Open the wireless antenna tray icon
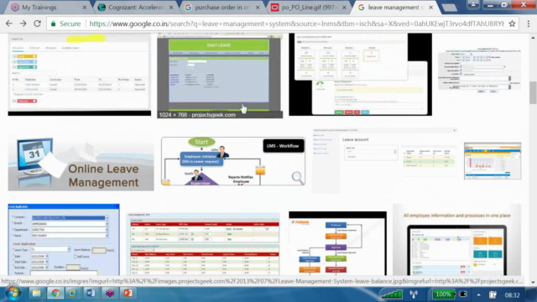Viewport: 537px width, 302px height. (x=414, y=294)
